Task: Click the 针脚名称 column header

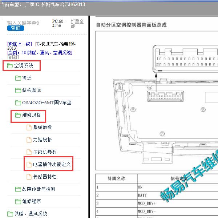Action: coord(117,178)
